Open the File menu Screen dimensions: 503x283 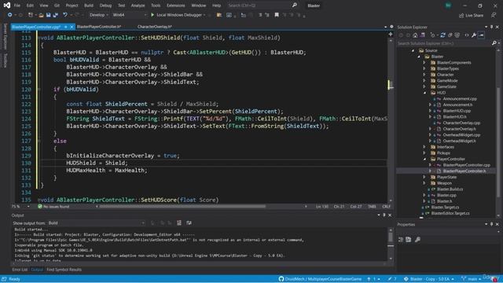(17, 6)
